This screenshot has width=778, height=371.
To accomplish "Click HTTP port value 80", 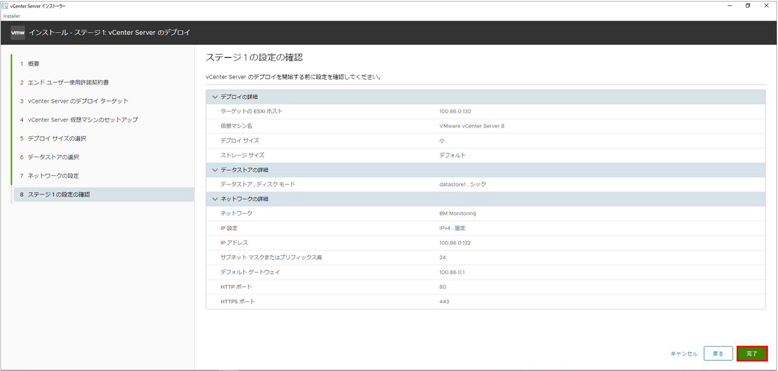I will 443,287.
